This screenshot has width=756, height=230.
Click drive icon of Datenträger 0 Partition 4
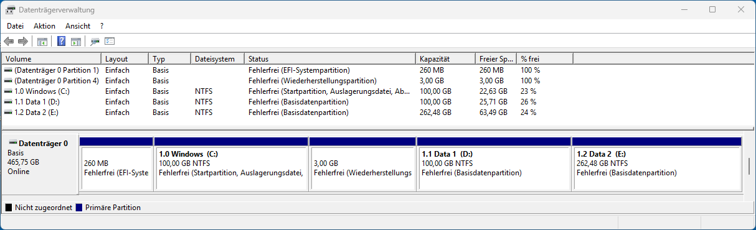pos(8,81)
